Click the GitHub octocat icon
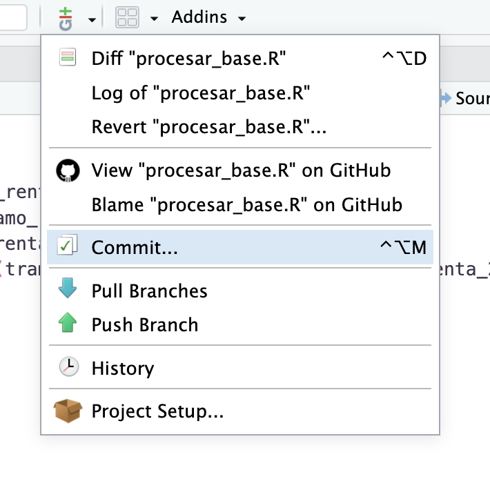 click(67, 170)
